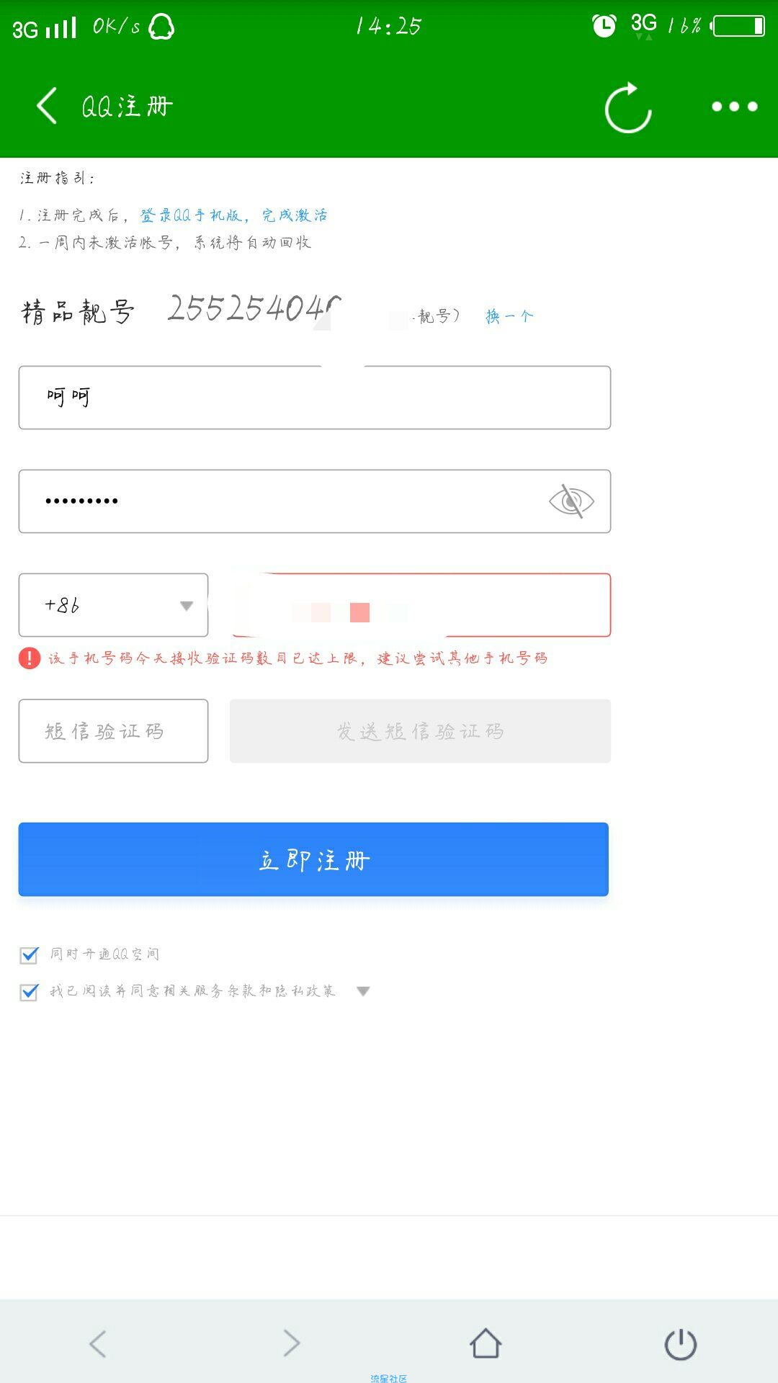Tap 换一个 to get another number
The image size is (778, 1383).
coord(509,316)
